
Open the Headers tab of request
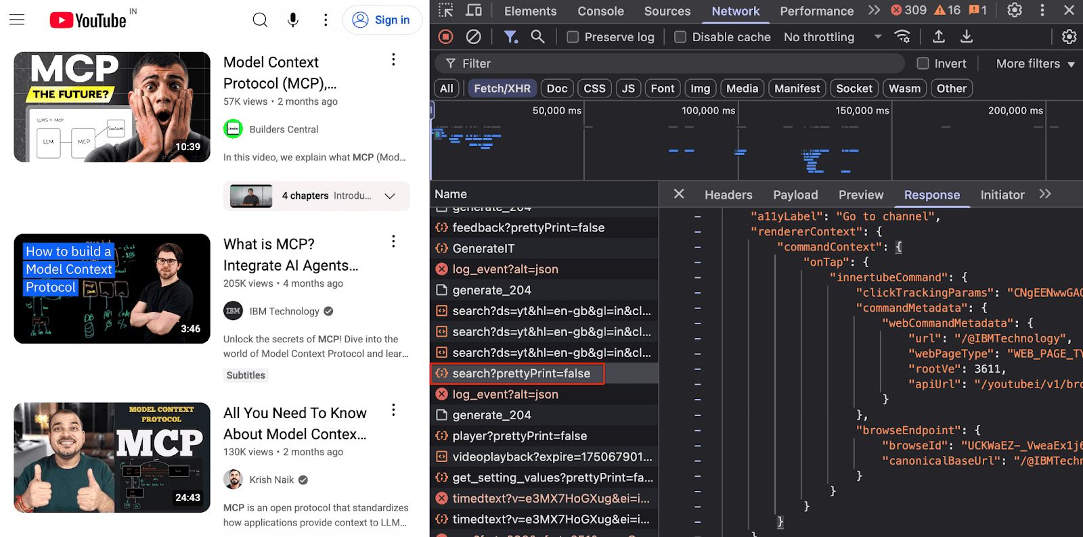click(x=728, y=195)
